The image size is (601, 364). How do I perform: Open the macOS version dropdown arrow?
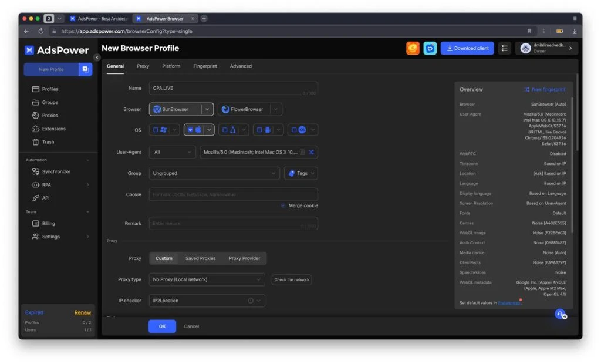(x=209, y=130)
